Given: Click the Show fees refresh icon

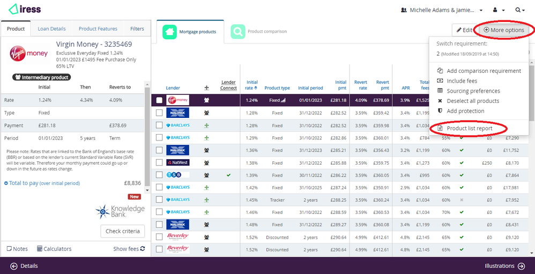Looking at the screenshot, I should coord(142,249).
